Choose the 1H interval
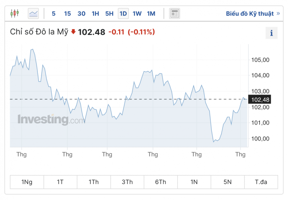The image size is (288, 200). 95,14
